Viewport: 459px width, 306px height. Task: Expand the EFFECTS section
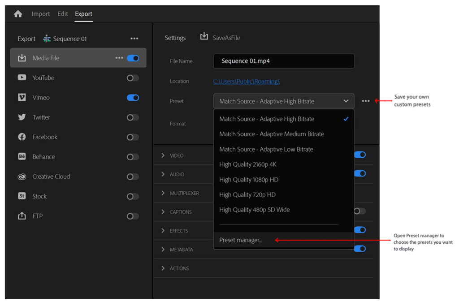(163, 231)
